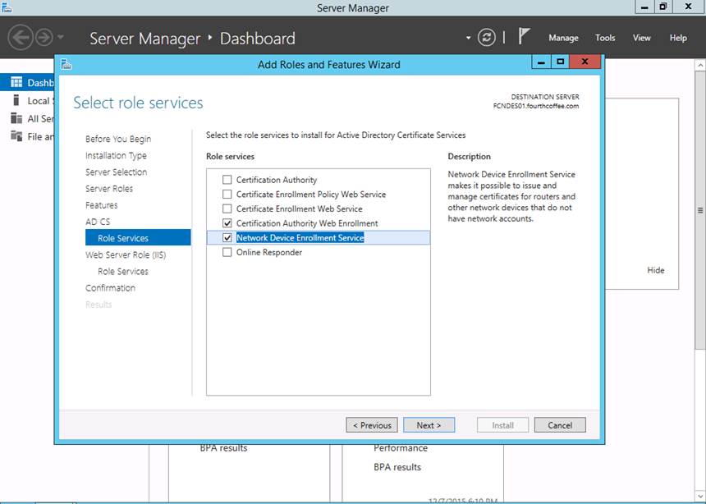
Task: Open the notifications flag icon
Action: tap(525, 37)
